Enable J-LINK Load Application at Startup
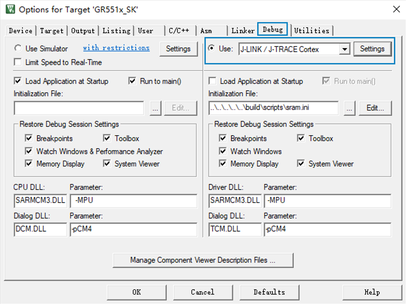 click(212, 81)
